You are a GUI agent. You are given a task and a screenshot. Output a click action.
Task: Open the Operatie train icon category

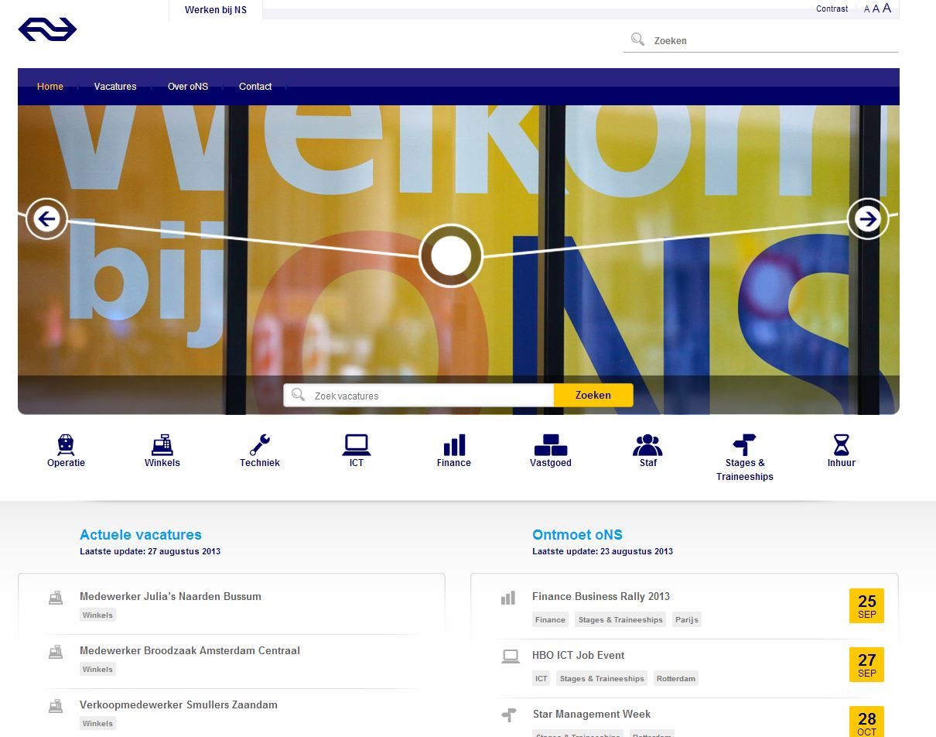[66, 445]
